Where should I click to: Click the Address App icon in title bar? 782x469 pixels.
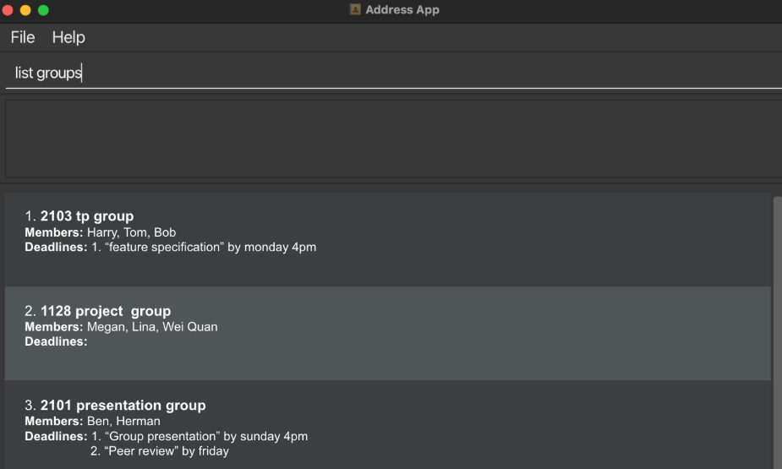[355, 10]
